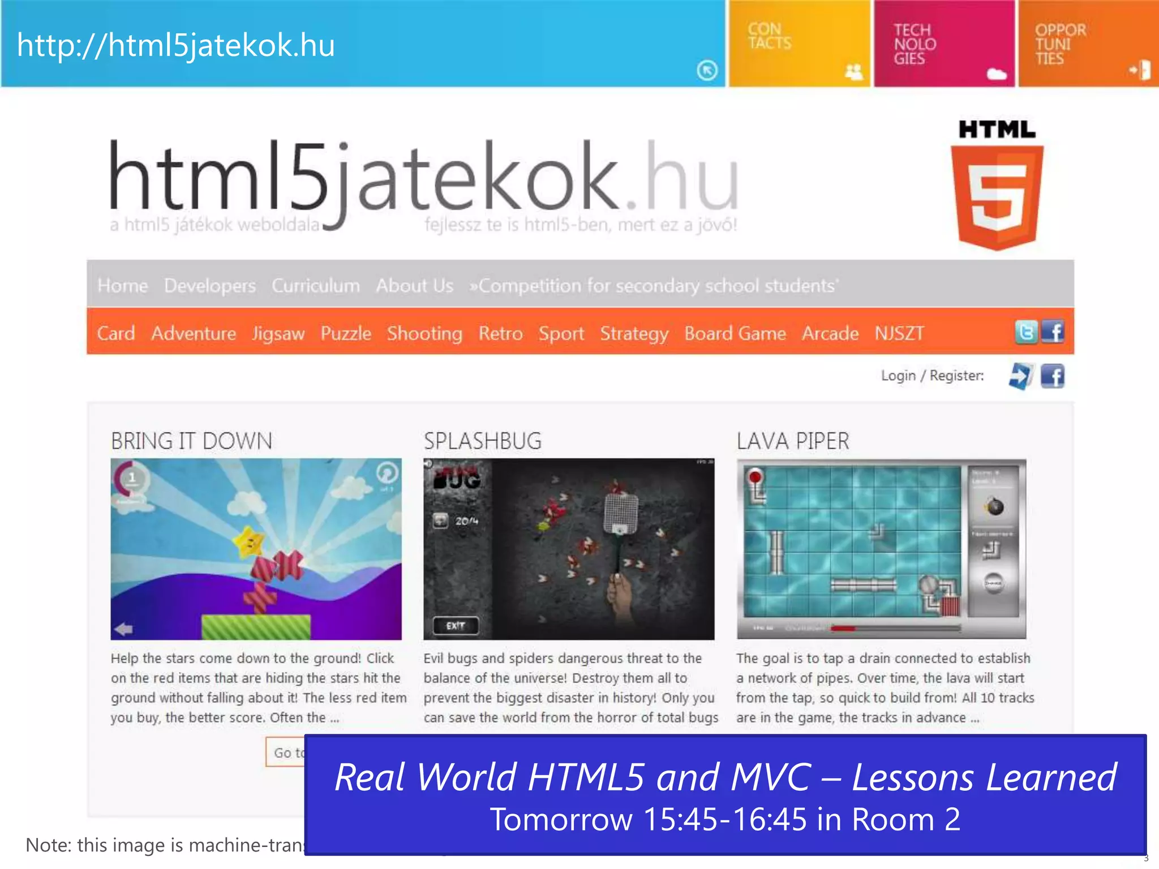The image size is (1159, 869).
Task: Open the Curriculum menu item
Action: coord(315,286)
